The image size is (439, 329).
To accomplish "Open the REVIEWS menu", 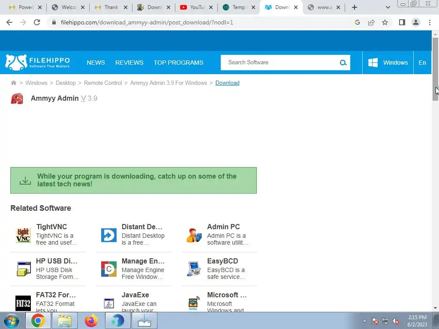I will click(x=129, y=63).
